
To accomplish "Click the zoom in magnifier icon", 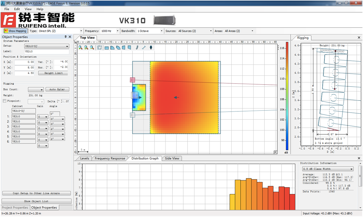I will pyautogui.click(x=80, y=48).
